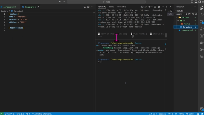This screenshot has width=204, height=115.
Task: Split the terminal
Action: (x=155, y=7)
